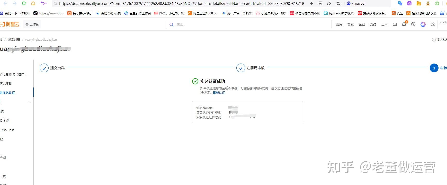Click the browser forward arrow
The width and height of the screenshot is (447, 185).
click(15, 3)
